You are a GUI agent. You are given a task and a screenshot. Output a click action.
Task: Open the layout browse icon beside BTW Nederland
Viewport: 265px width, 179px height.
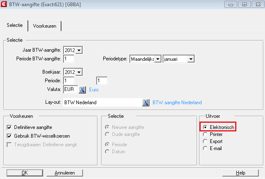click(x=146, y=103)
